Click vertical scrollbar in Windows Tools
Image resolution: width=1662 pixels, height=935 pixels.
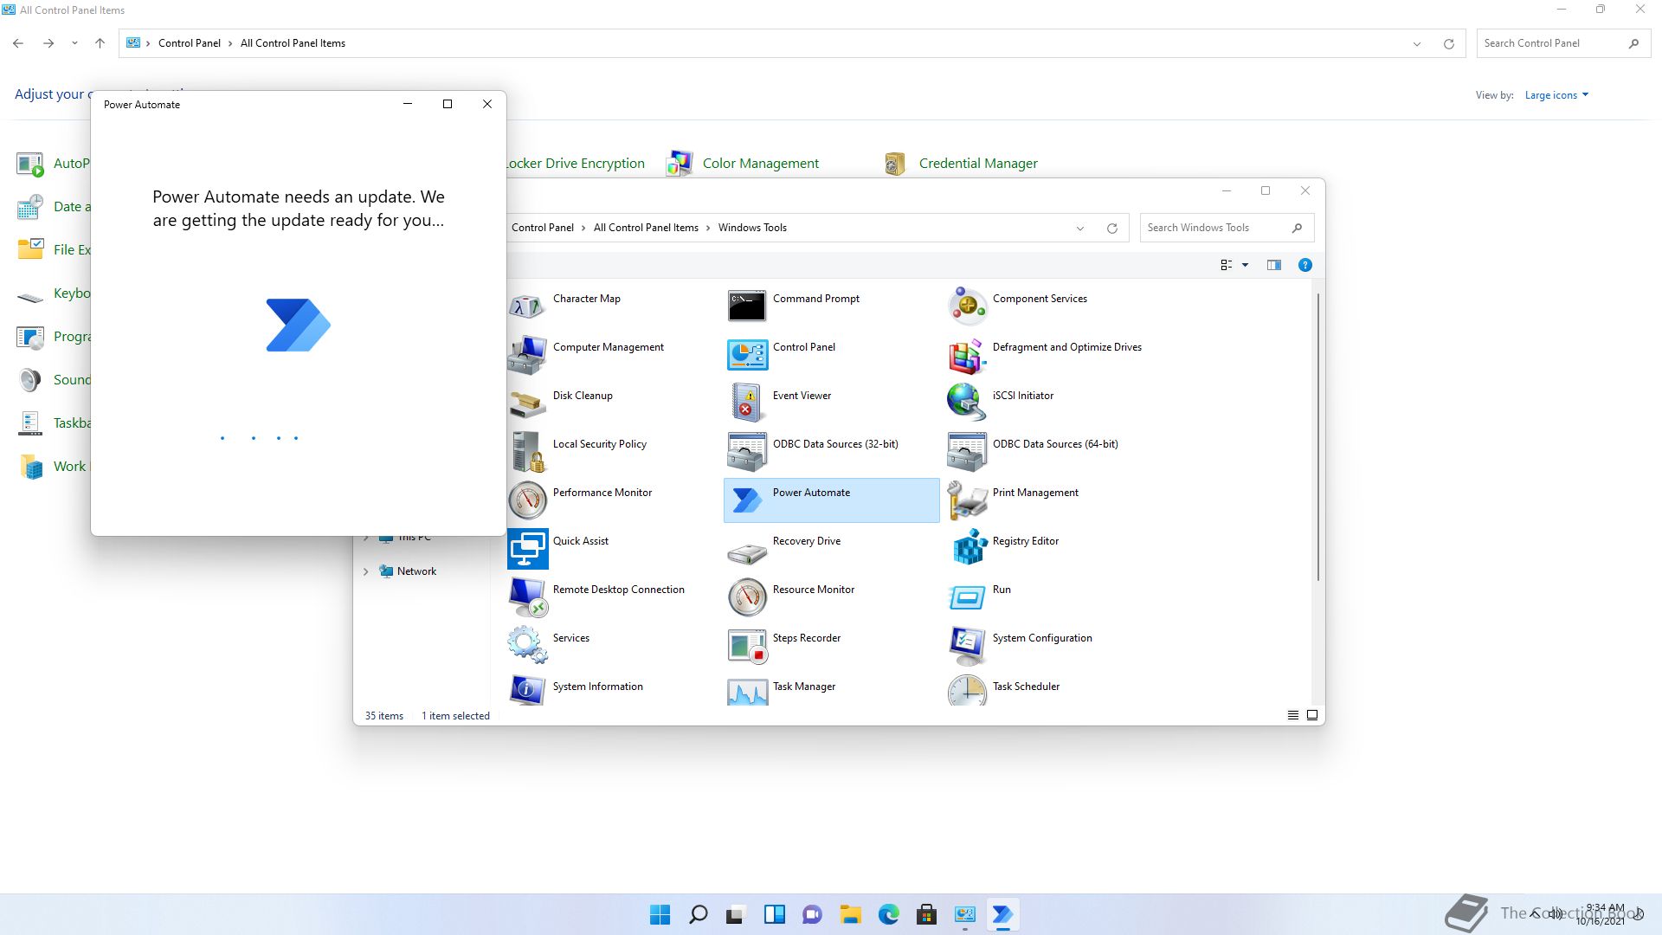tap(1317, 437)
